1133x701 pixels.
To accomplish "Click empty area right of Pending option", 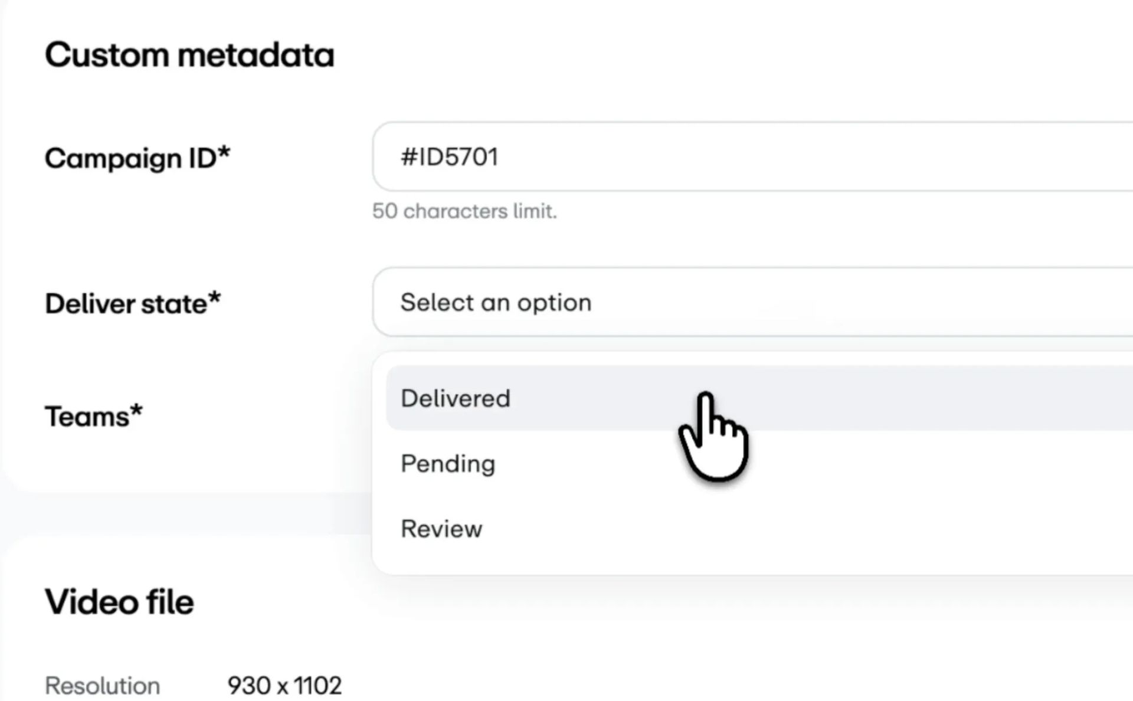I will coord(826,464).
